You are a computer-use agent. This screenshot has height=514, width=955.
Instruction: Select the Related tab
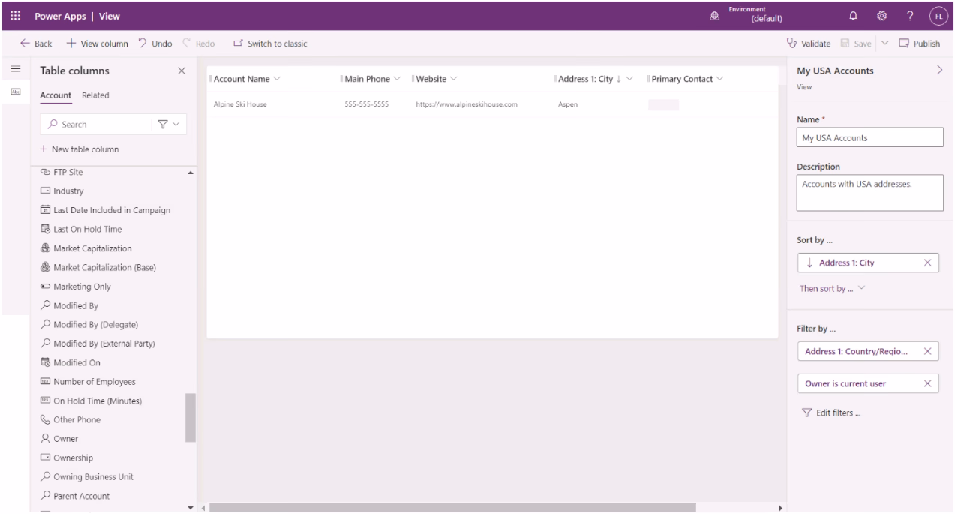tap(95, 95)
